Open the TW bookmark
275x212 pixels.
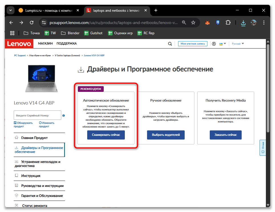[x=50, y=33]
